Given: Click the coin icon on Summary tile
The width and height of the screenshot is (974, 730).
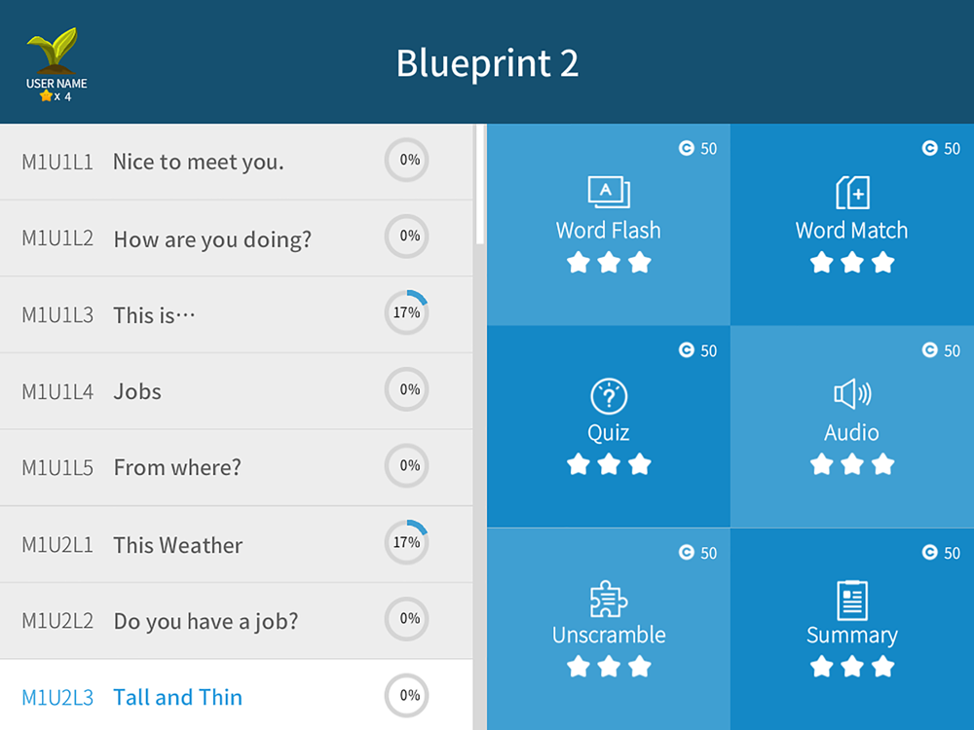Looking at the screenshot, I should pyautogui.click(x=930, y=552).
